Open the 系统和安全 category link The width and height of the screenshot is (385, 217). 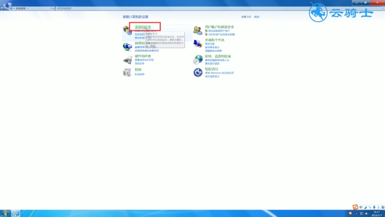point(143,27)
